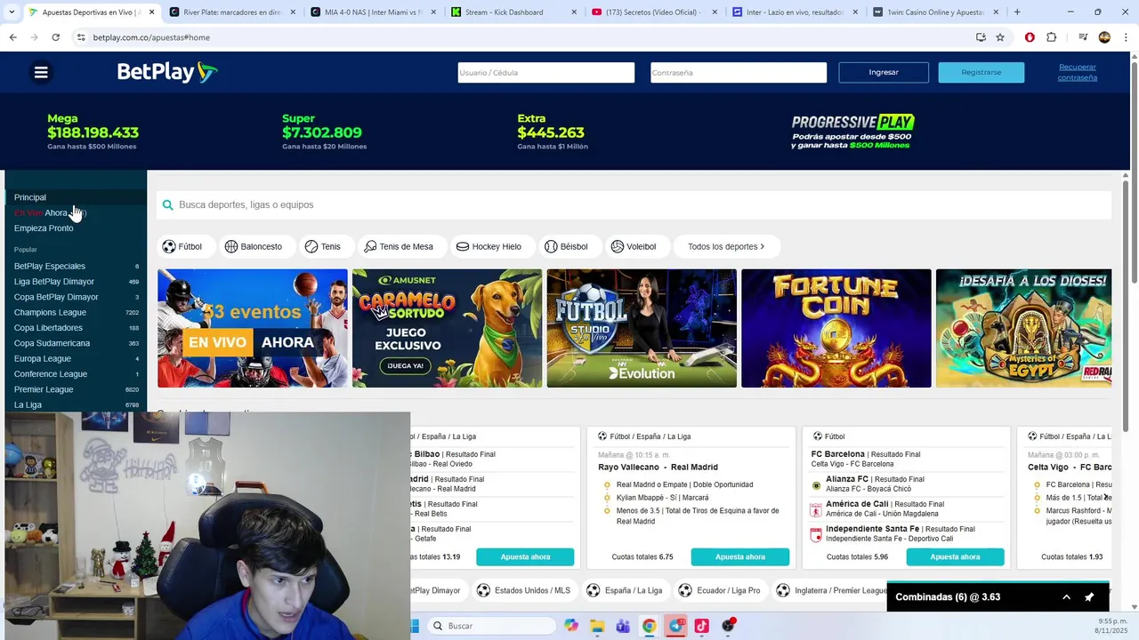Open the browser extensions puzzle icon

click(1052, 37)
